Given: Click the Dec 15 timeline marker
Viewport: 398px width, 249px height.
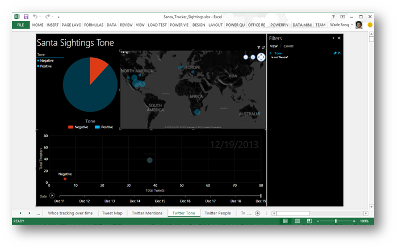Looking at the screenshot, I should pyautogui.click(x=160, y=201).
